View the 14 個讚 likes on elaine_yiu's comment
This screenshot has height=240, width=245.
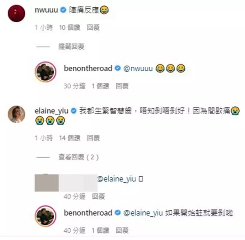[70, 138]
